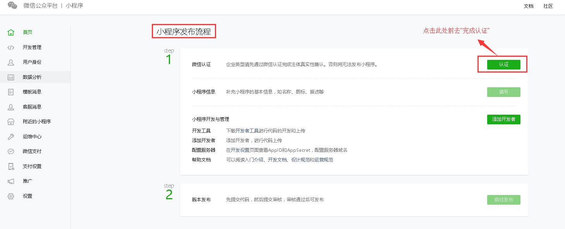Click the wrench icon for 运维中心

[x=11, y=137]
